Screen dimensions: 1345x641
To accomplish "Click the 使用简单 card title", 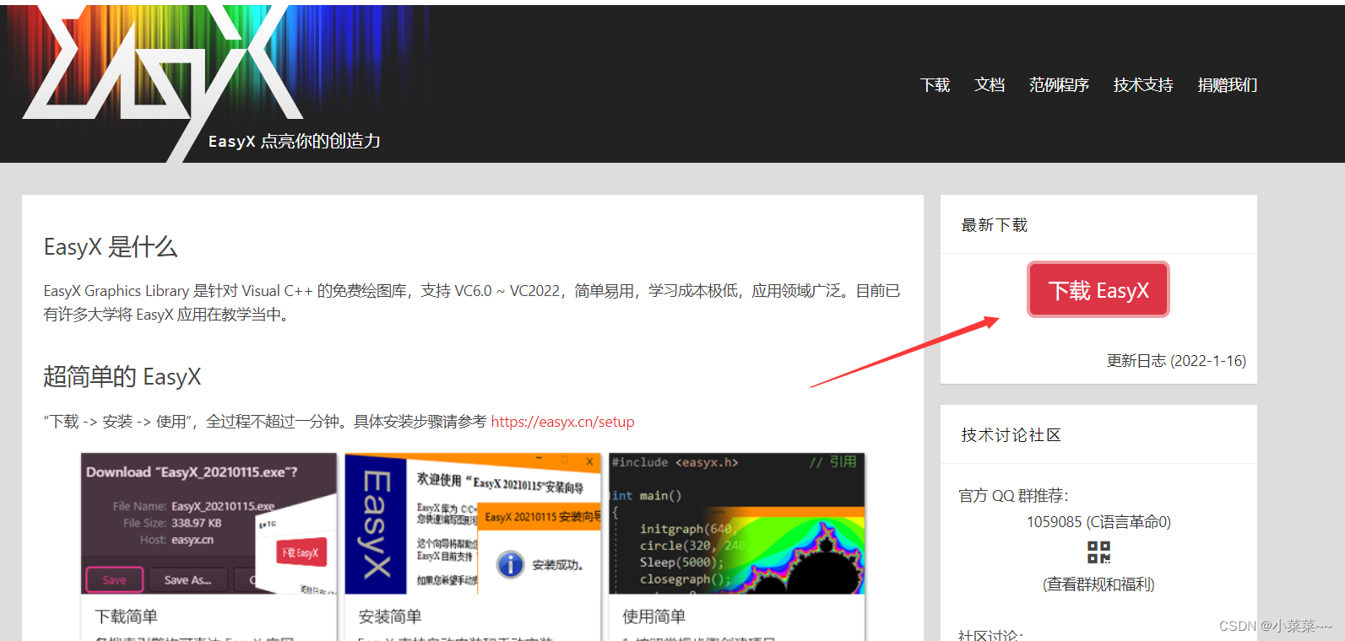I will (654, 617).
